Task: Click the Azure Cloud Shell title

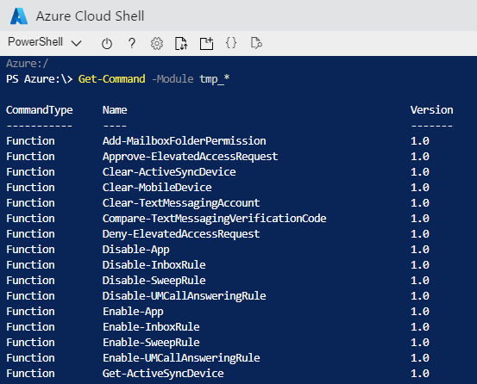Action: coord(90,16)
